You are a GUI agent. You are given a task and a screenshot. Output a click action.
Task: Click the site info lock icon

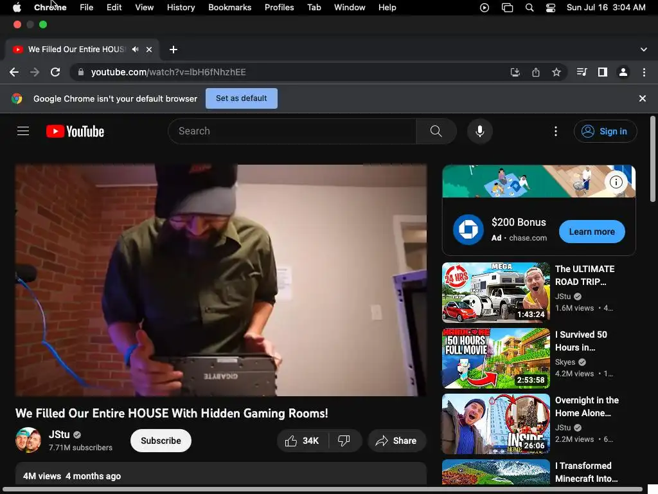tap(80, 72)
